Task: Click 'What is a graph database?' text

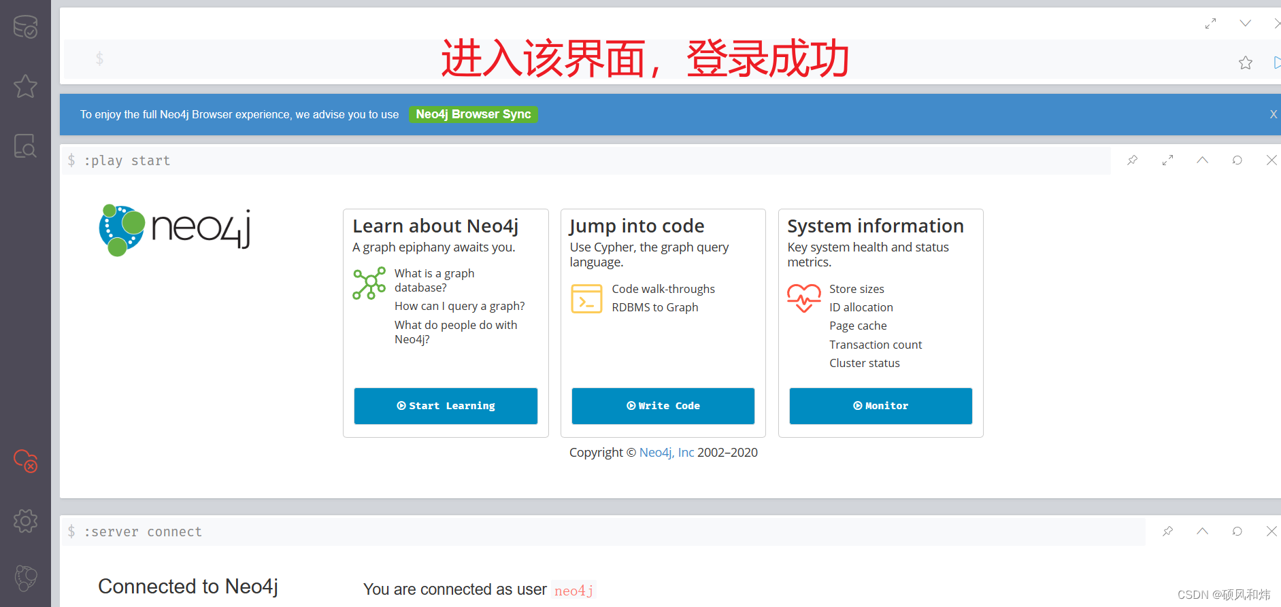Action: [x=435, y=281]
